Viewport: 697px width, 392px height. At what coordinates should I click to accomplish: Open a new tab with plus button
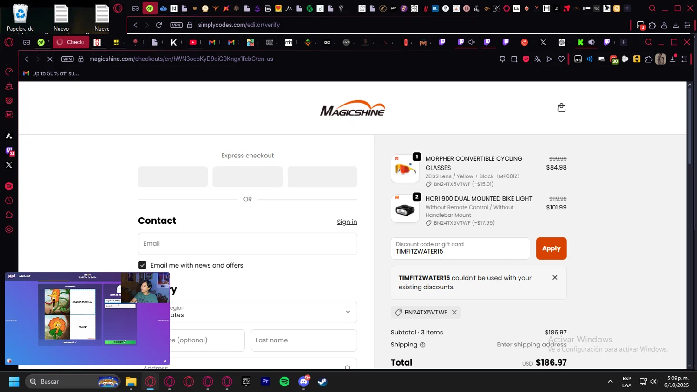(x=624, y=42)
